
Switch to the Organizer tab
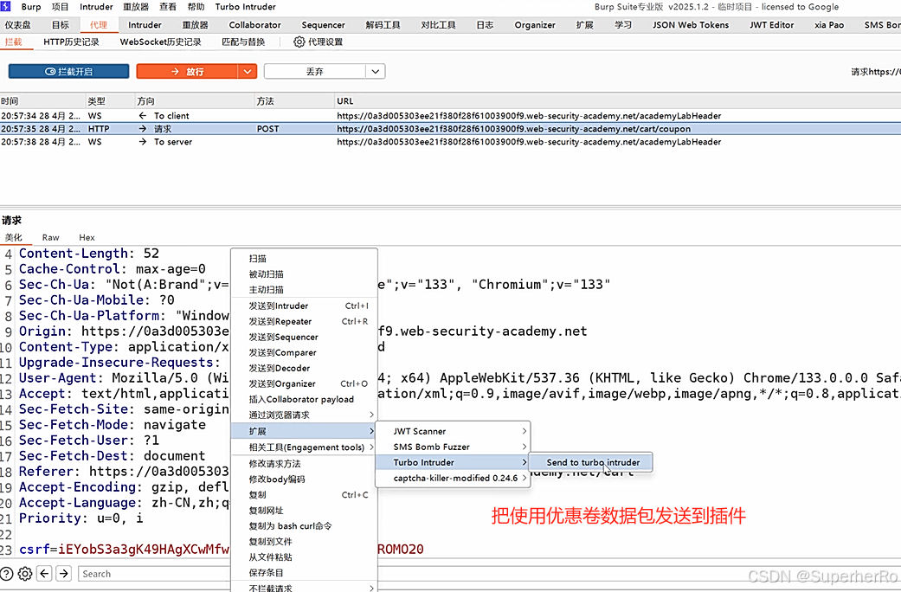pyautogui.click(x=535, y=25)
